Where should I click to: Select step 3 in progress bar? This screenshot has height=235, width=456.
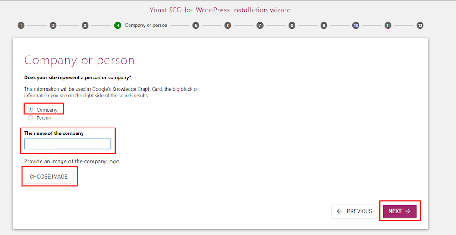click(x=85, y=26)
